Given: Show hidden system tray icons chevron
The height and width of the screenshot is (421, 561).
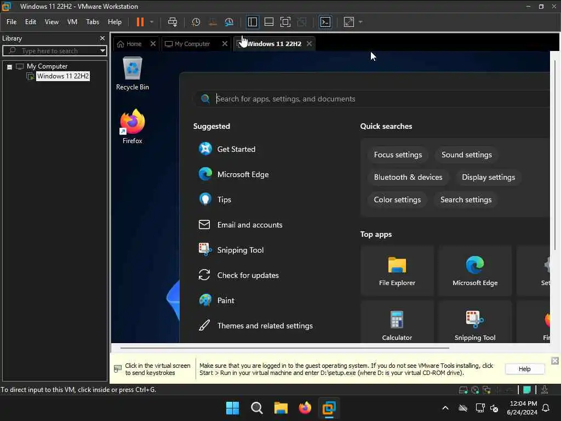Looking at the screenshot, I should pos(445,408).
